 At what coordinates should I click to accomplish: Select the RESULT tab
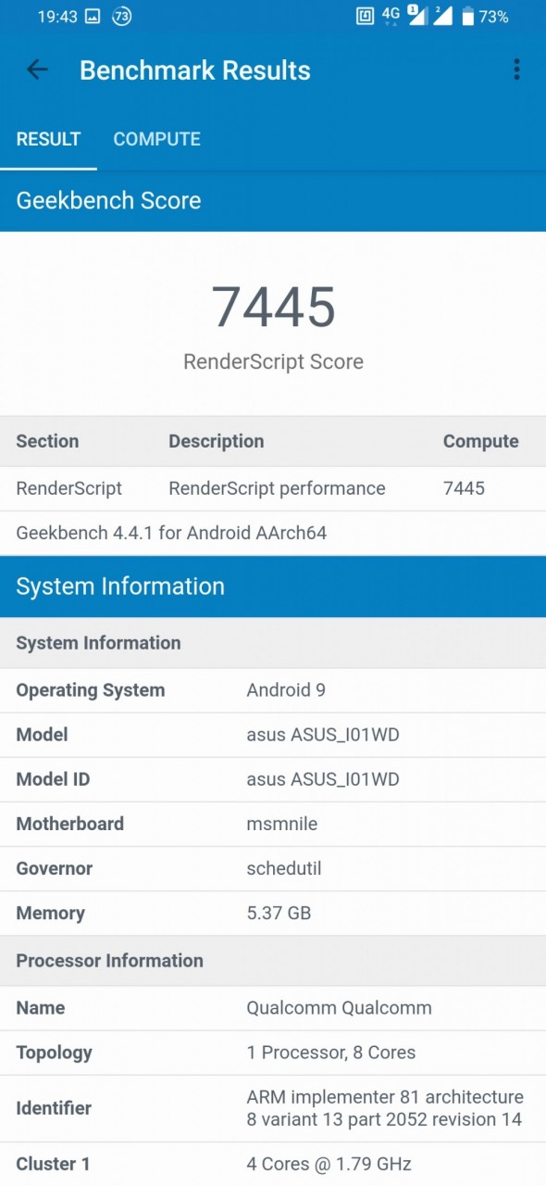pyautogui.click(x=48, y=139)
